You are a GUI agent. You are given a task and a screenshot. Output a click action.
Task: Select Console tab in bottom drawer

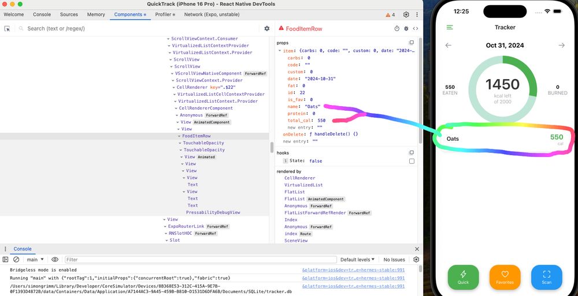(x=23, y=249)
